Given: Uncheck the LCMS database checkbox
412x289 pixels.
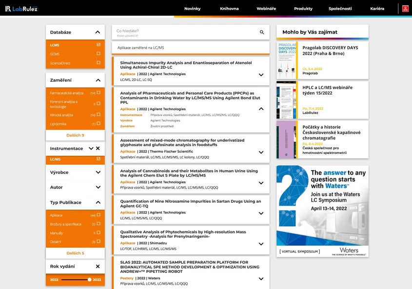Looking at the screenshot, I should (98, 45).
